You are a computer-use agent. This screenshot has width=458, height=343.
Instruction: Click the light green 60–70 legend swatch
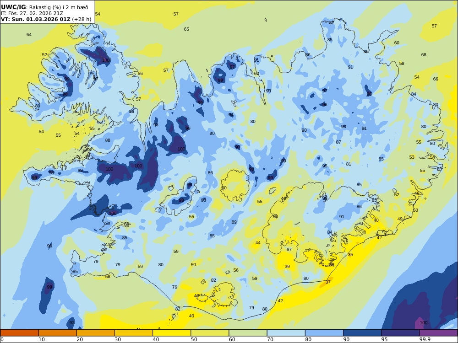pyautogui.click(x=248, y=333)
